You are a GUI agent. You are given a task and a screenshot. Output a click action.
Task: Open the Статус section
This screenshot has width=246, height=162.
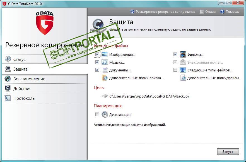tap(45, 59)
